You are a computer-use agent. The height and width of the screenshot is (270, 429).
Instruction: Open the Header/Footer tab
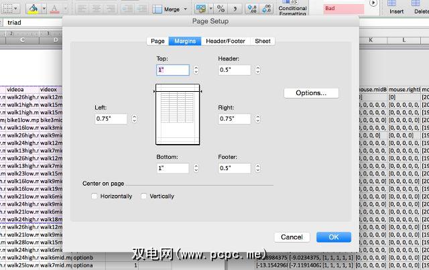coord(225,41)
